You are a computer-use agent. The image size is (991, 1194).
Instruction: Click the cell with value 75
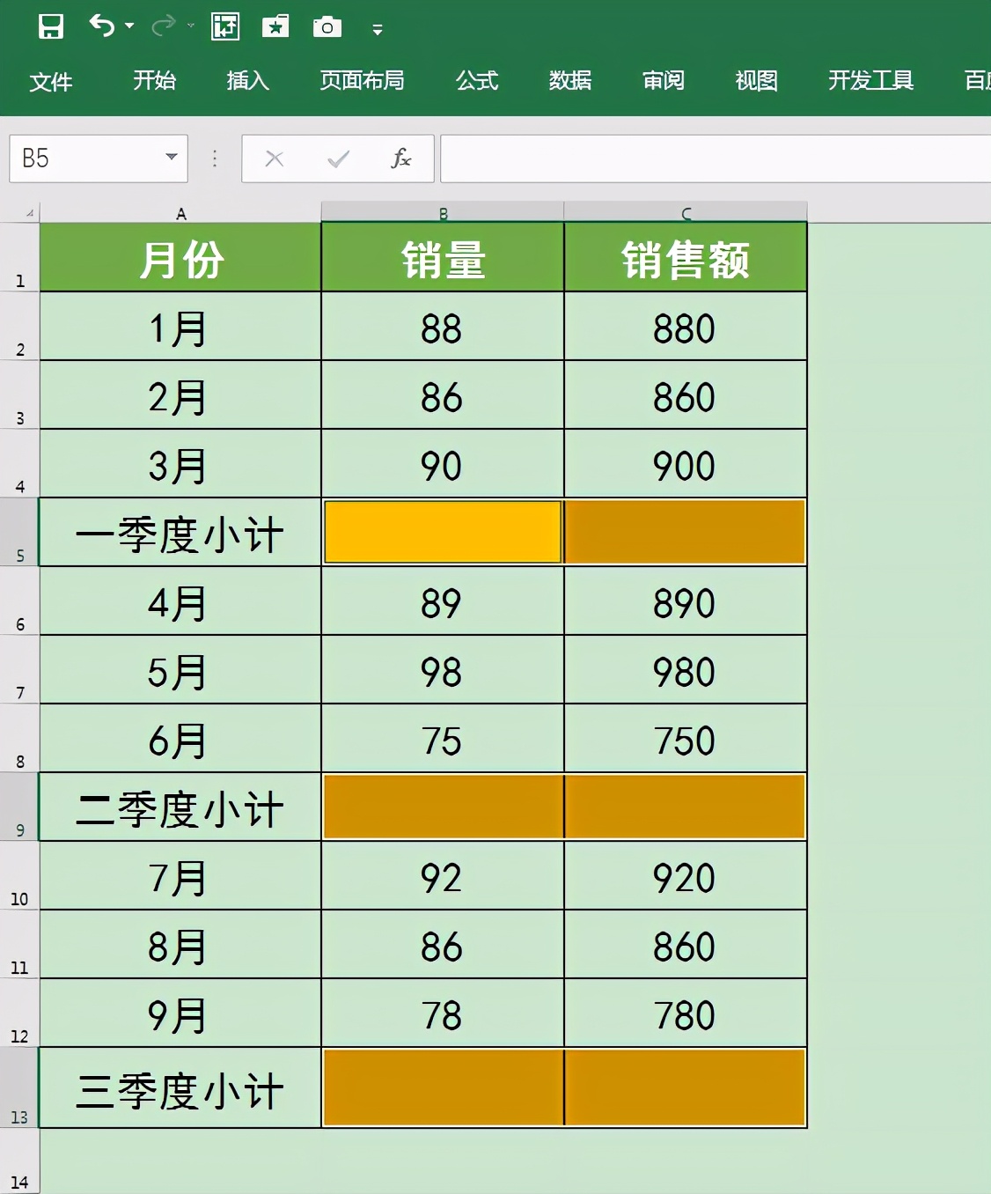coord(443,739)
